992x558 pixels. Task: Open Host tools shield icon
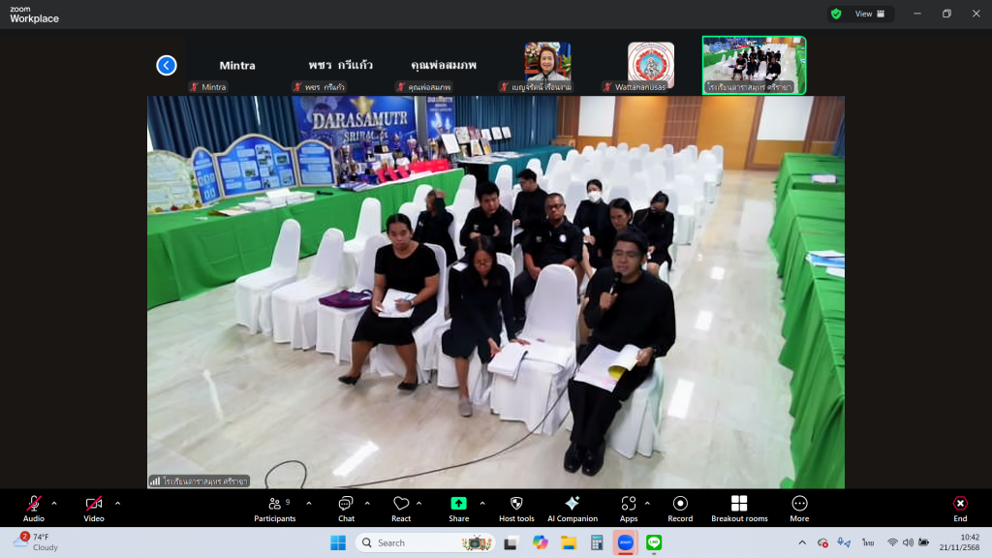pos(516,508)
